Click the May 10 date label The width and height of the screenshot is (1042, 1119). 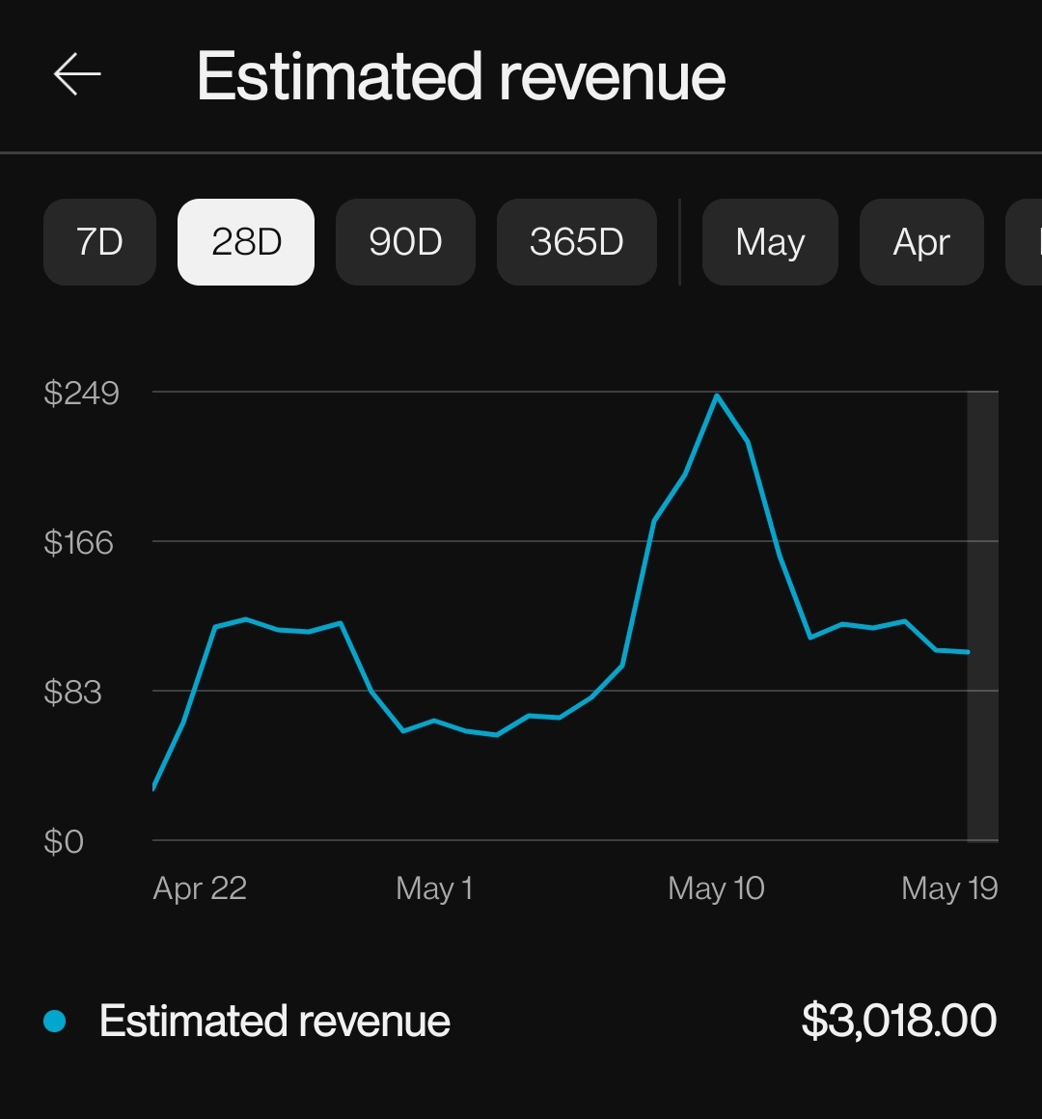click(x=717, y=888)
